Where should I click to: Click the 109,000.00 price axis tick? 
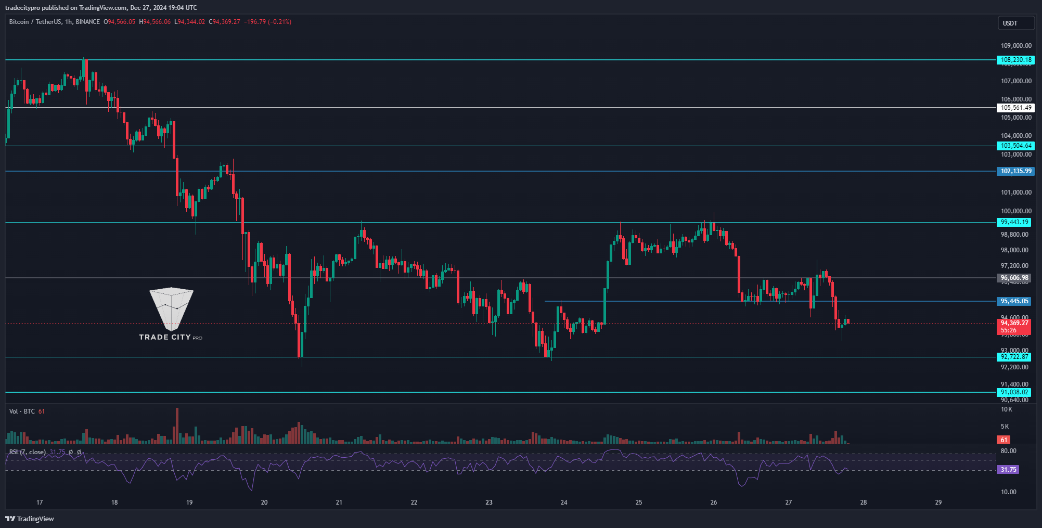[x=1016, y=46]
